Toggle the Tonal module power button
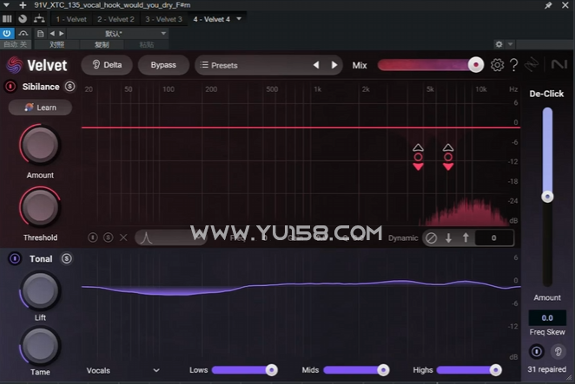 coord(15,258)
